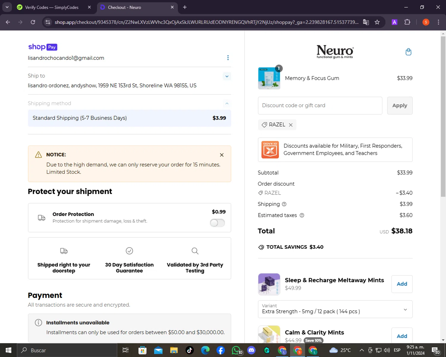
Task: Toggle Order Protection switch on
Action: pos(217,223)
